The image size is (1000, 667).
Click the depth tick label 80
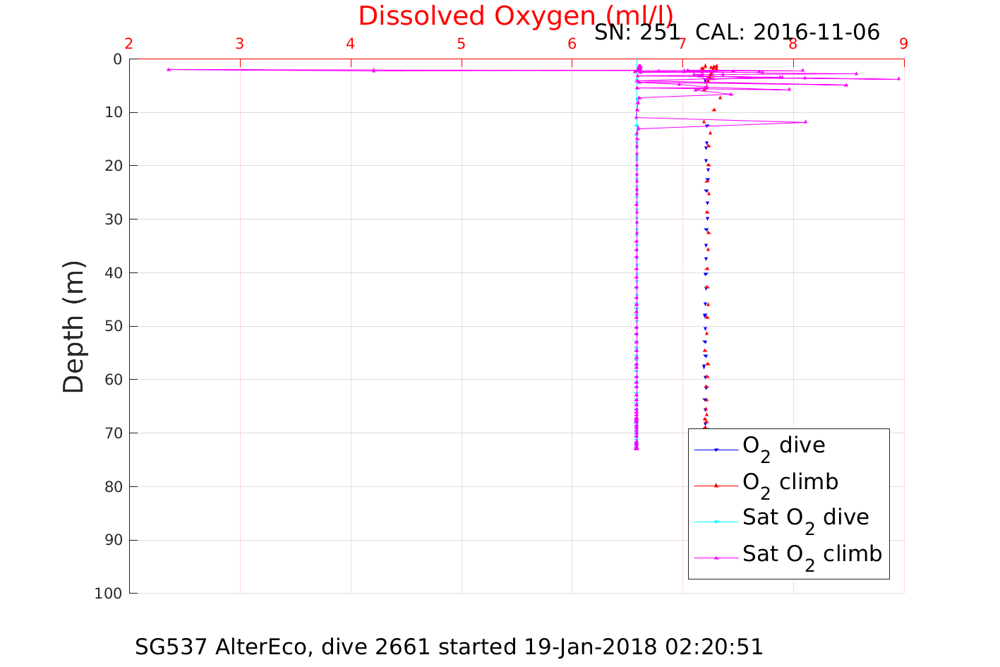[x=113, y=487]
